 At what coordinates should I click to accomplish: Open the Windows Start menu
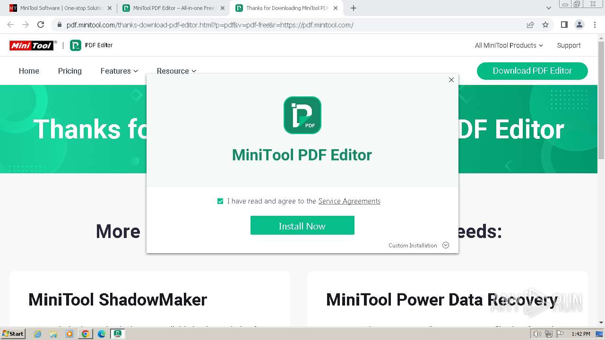[13, 333]
